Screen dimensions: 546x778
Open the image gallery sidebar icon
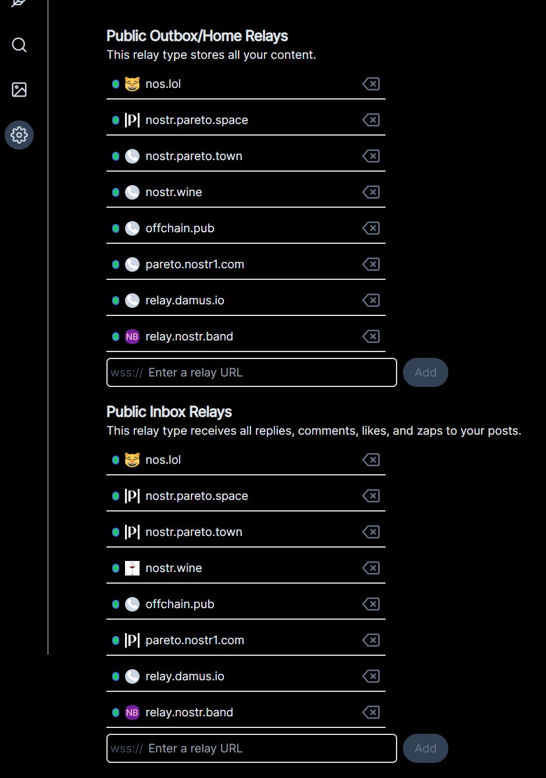click(x=19, y=90)
